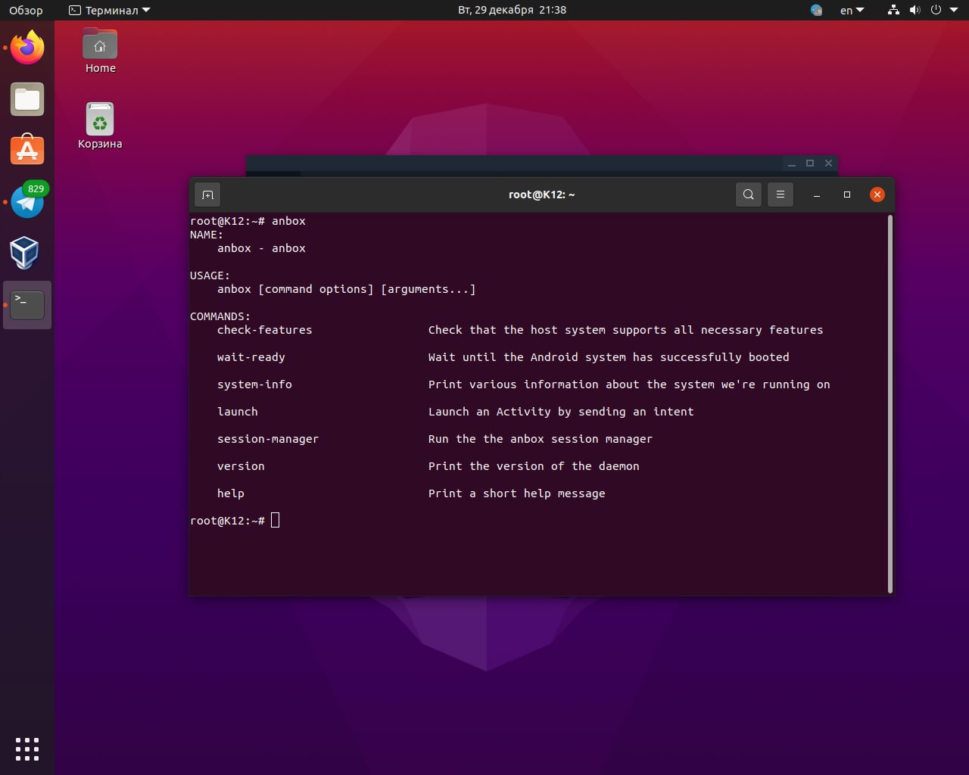Click the 'system-info' command text
Viewport: 969px width, 775px height.
254,384
